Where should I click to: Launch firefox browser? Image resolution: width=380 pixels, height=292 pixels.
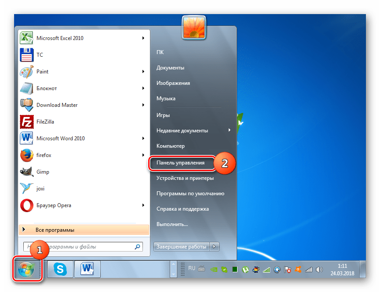[x=84, y=155]
